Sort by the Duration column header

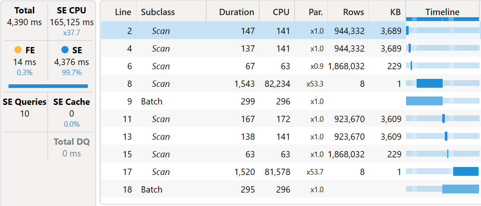pyautogui.click(x=237, y=12)
